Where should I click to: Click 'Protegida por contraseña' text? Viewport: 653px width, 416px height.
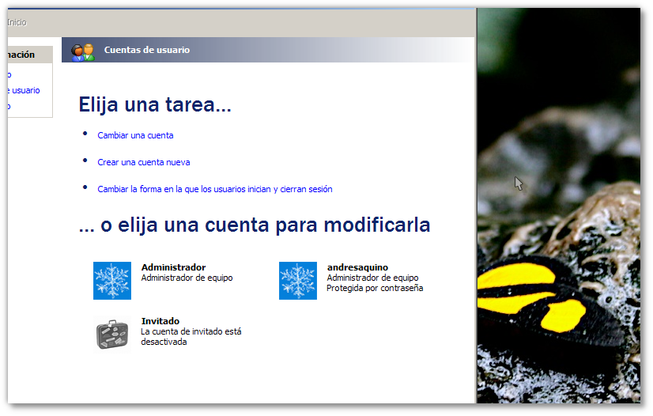pos(375,288)
